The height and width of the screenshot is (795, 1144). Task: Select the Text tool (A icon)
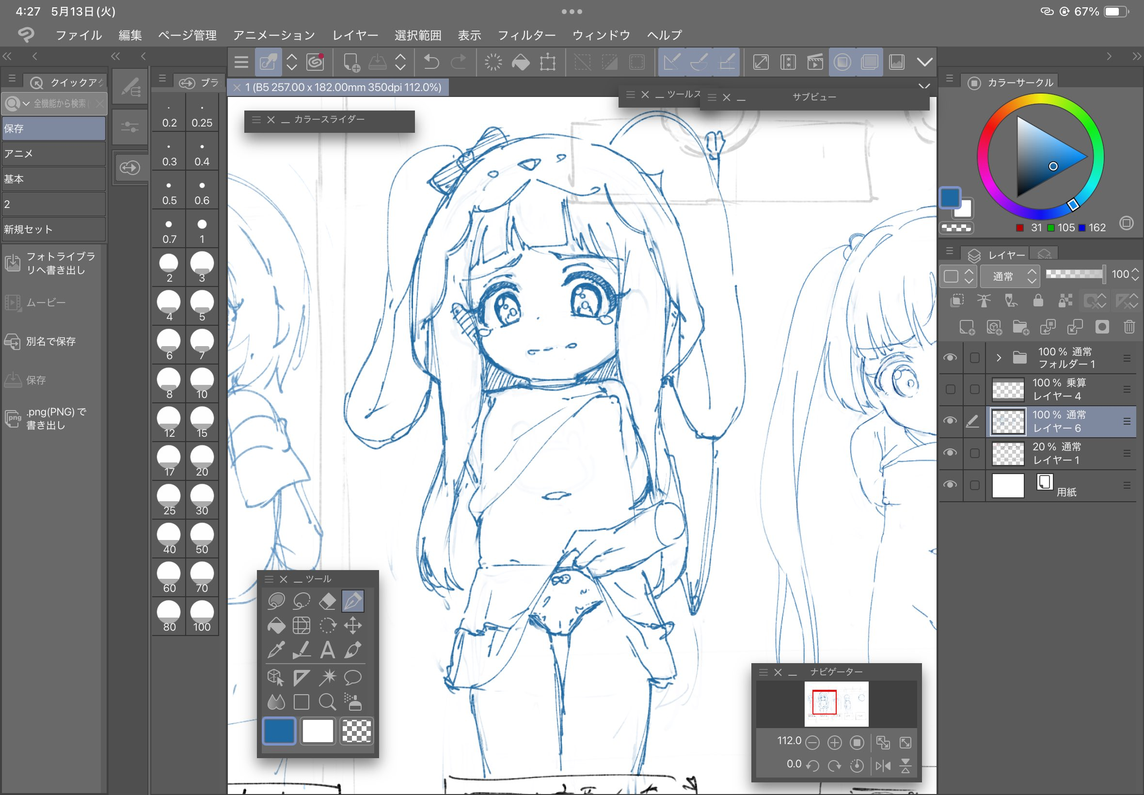pyautogui.click(x=327, y=650)
